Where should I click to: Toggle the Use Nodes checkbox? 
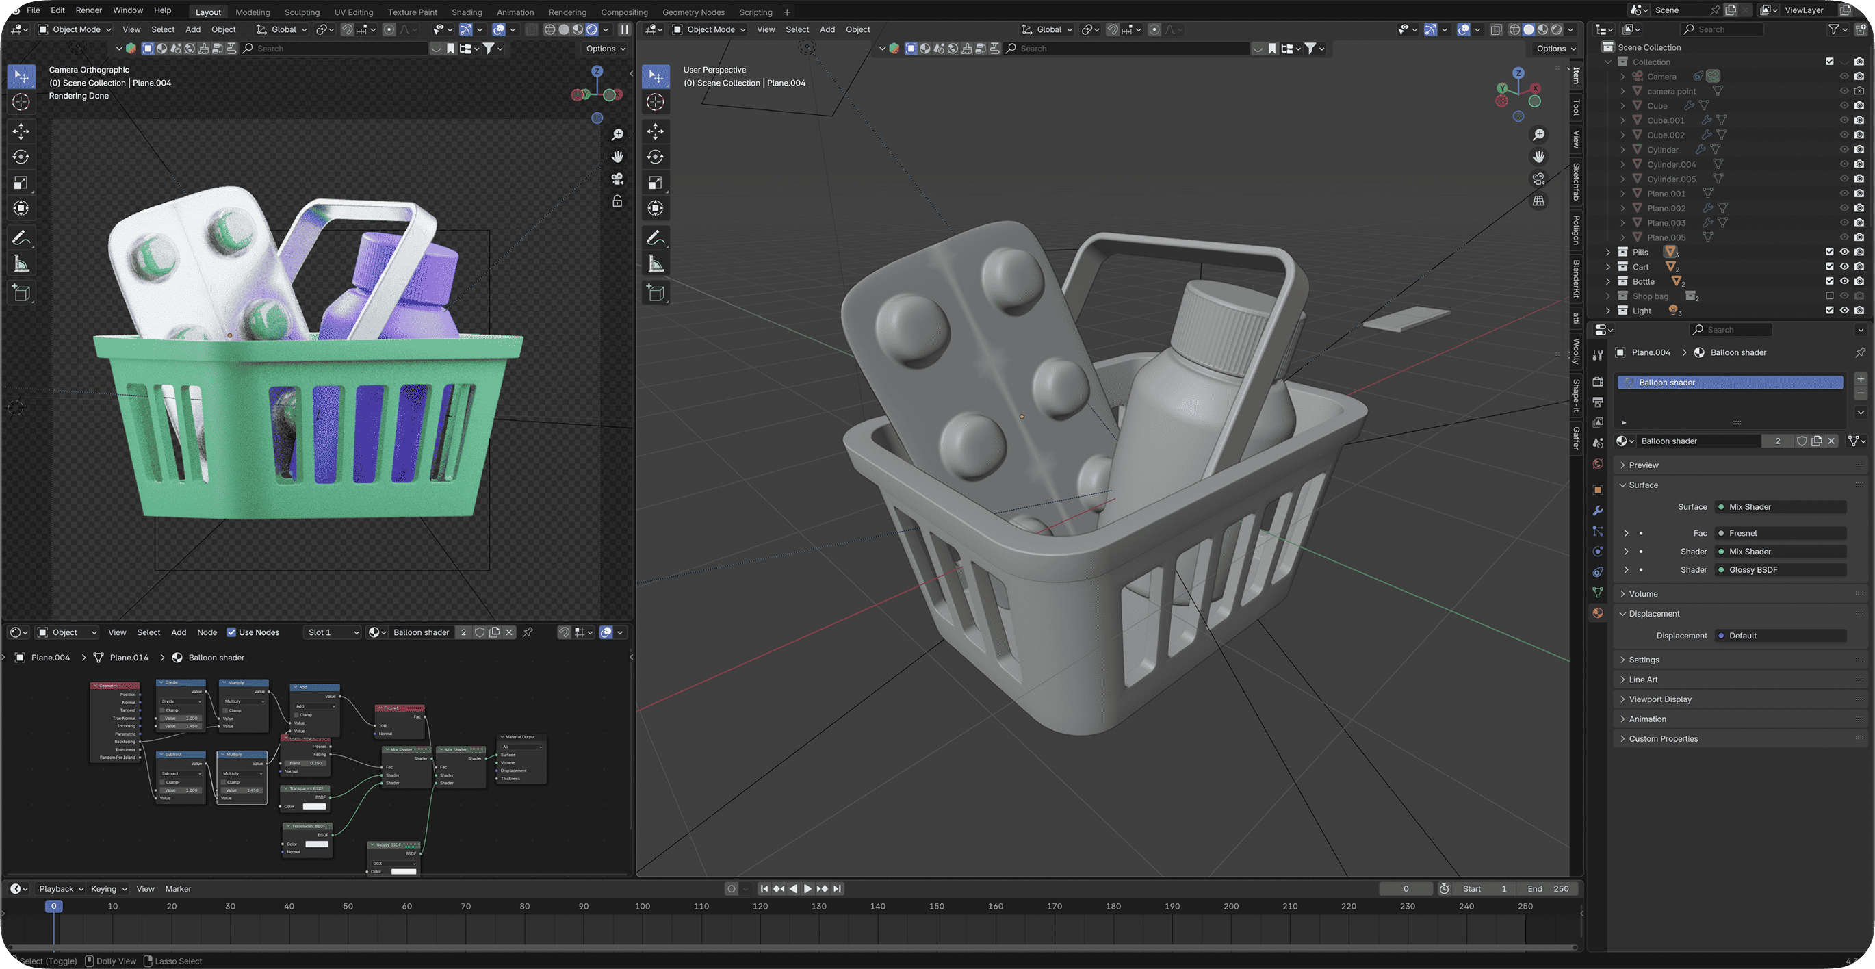(231, 632)
